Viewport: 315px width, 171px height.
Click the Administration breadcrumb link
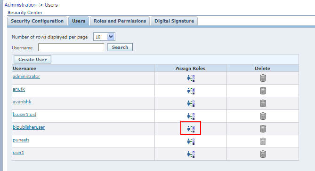click(21, 5)
